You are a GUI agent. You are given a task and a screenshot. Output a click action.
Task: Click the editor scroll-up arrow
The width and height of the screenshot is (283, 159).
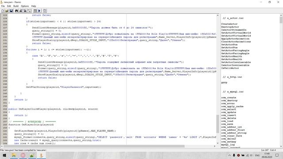[218, 15]
